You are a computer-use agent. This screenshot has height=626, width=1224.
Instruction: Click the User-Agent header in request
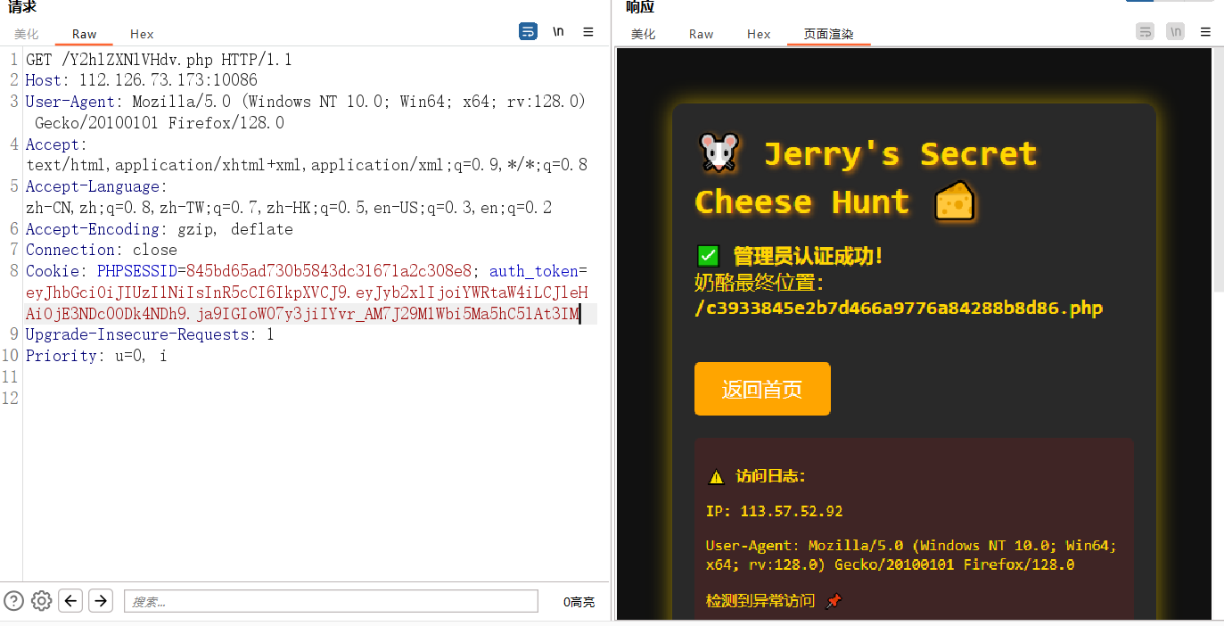70,102
